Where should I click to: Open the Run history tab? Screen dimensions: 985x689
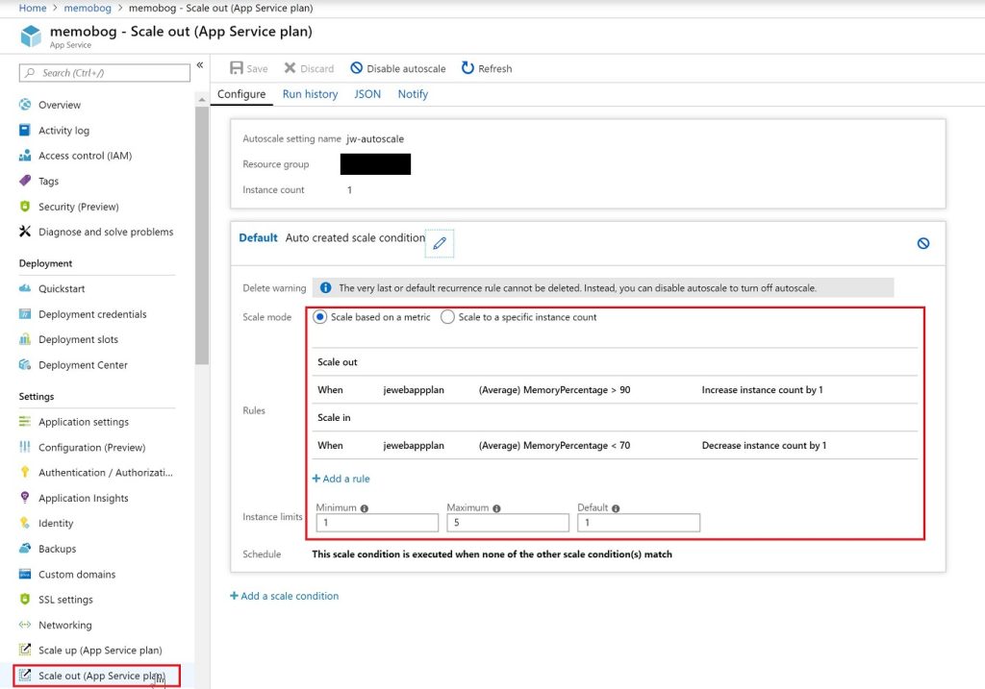pos(310,94)
